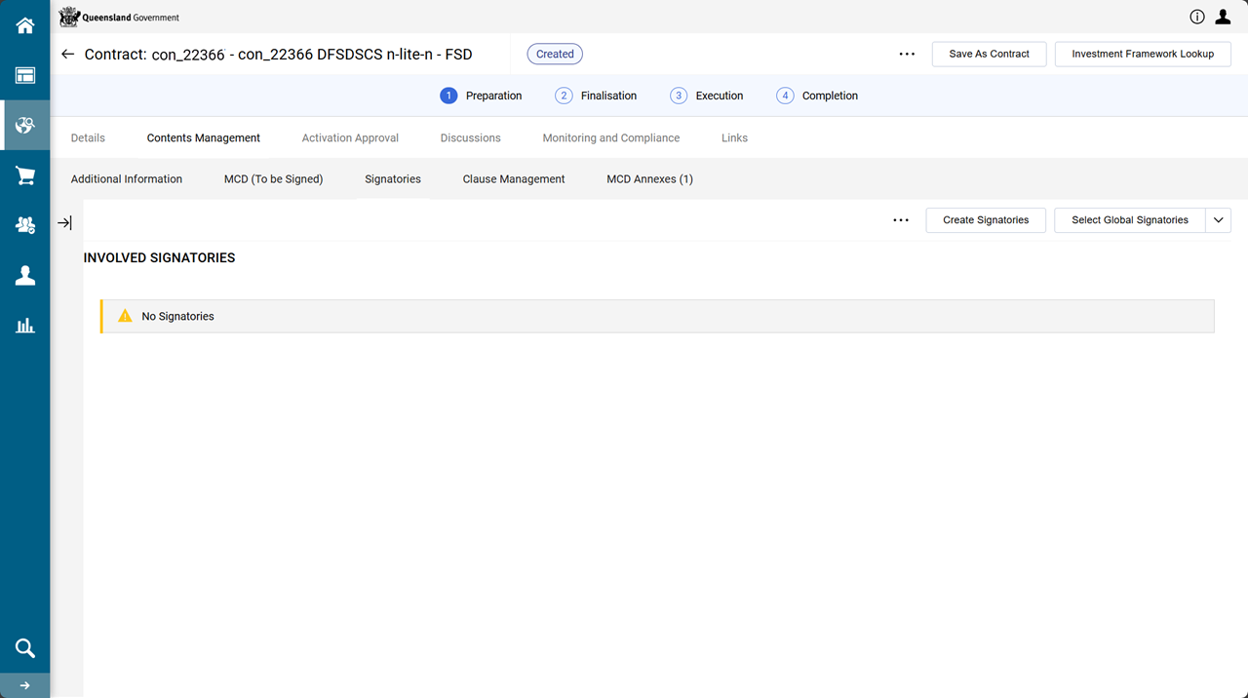Open the bar chart reports icon
The width and height of the screenshot is (1248, 698).
coord(24,326)
